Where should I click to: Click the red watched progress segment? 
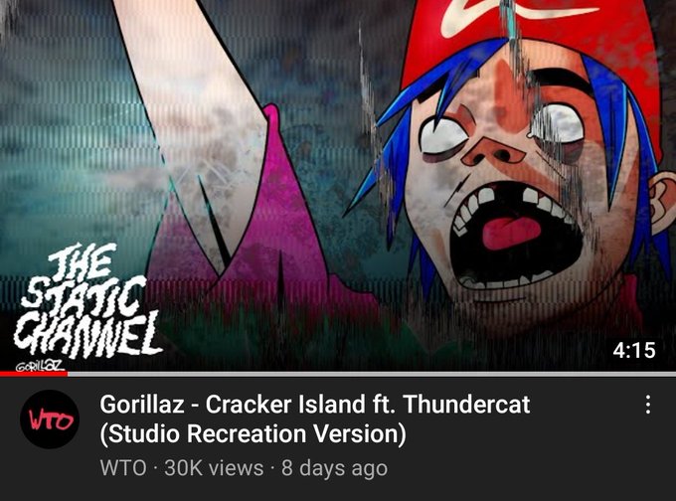pyautogui.click(x=34, y=374)
